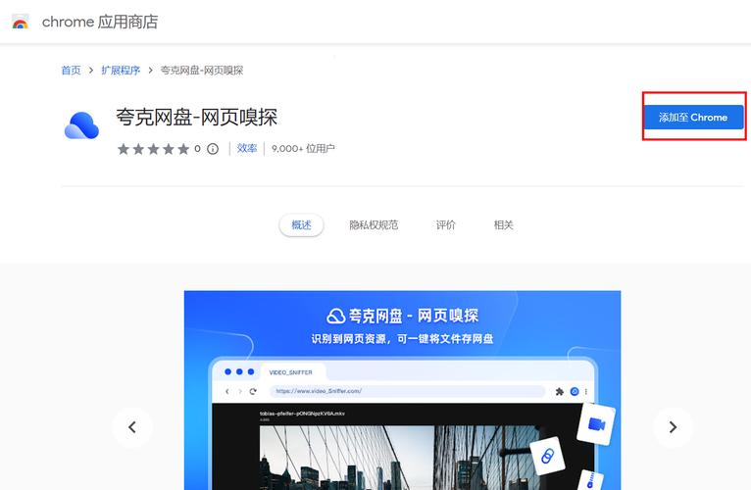Open the 评价 tab
This screenshot has height=490, width=751.
[445, 224]
